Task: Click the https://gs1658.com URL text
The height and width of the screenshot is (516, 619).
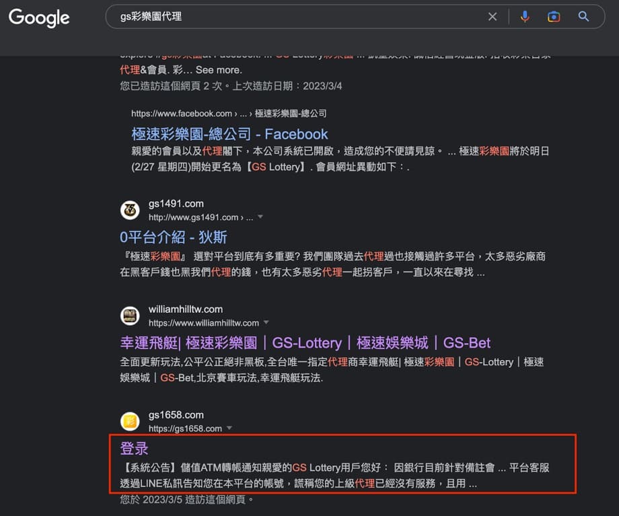Action: tap(185, 429)
